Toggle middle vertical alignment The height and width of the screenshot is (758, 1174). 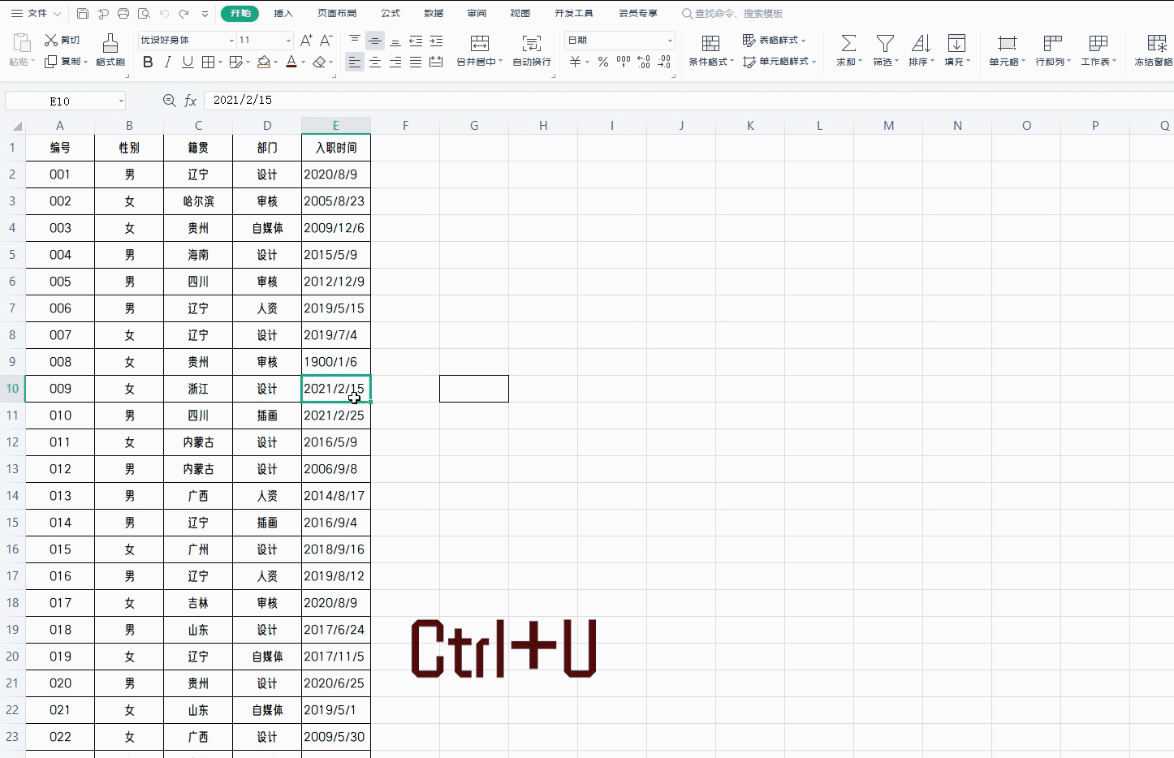(375, 41)
